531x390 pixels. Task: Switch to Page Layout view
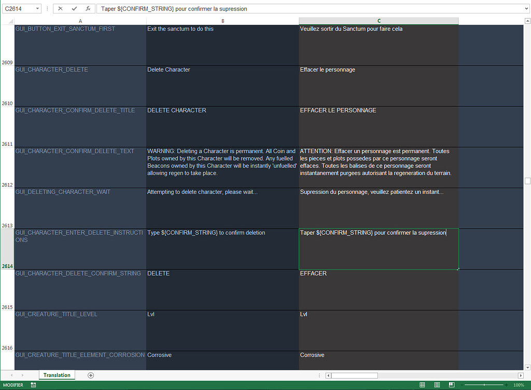pyautogui.click(x=437, y=385)
